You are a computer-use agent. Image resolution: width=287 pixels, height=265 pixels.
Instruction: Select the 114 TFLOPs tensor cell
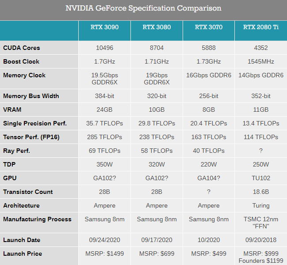coord(261,137)
